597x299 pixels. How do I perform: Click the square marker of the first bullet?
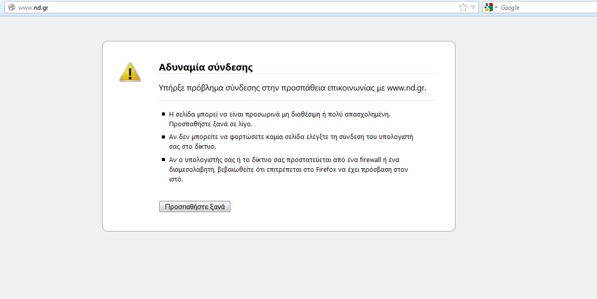coord(163,114)
